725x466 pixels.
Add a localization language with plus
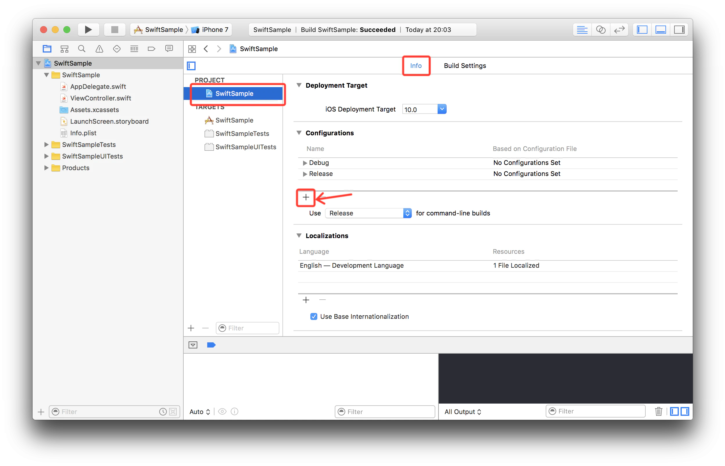pos(306,300)
